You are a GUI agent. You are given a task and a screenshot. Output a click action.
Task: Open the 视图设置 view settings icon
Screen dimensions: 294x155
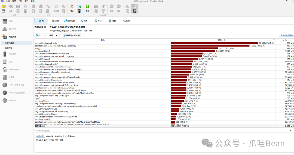79,9
